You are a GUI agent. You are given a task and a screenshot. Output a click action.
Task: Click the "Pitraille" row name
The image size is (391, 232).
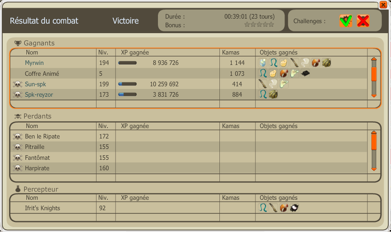tap(35, 147)
